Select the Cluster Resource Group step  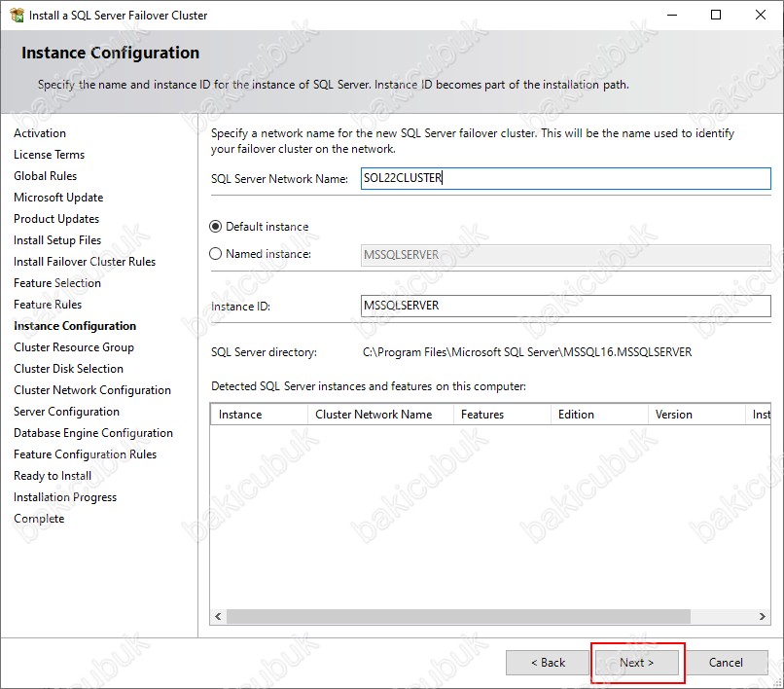74,347
